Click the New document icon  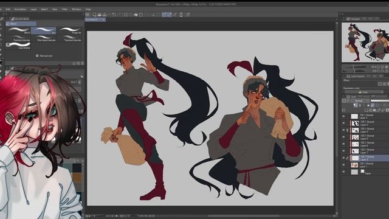coord(95,15)
